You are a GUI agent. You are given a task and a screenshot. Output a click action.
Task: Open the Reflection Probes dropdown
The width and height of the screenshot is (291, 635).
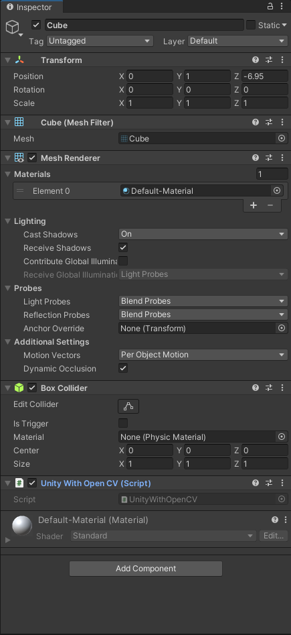pos(203,314)
